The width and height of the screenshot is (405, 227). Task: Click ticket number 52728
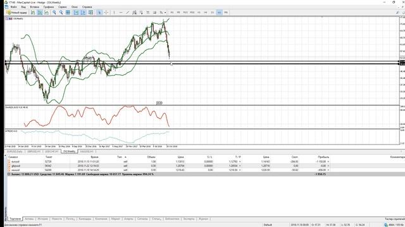[48, 161]
